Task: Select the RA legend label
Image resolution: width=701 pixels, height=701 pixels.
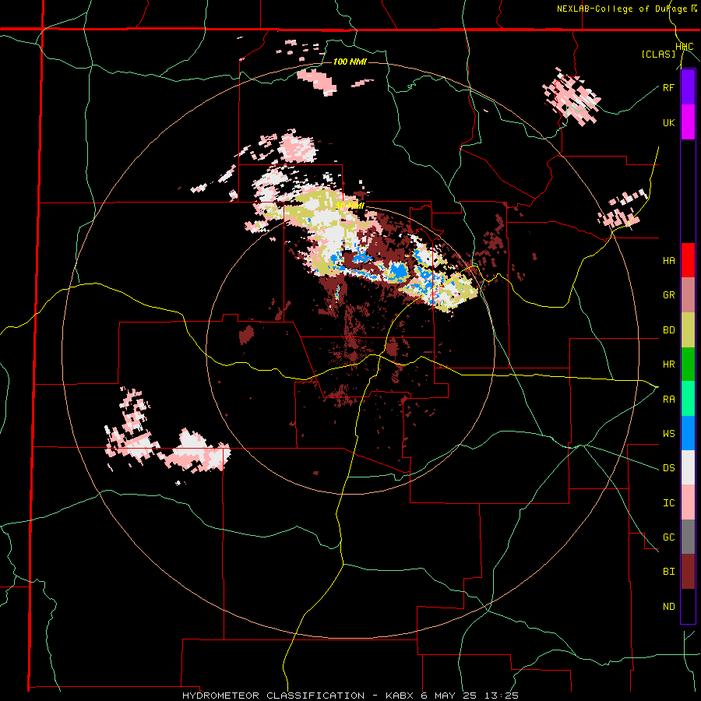Action: point(668,400)
